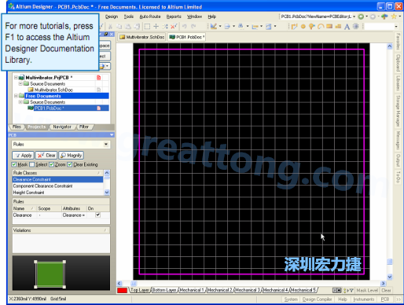404x305 pixels.
Task: Select the Place Fill rectangle tool
Action: point(329,26)
